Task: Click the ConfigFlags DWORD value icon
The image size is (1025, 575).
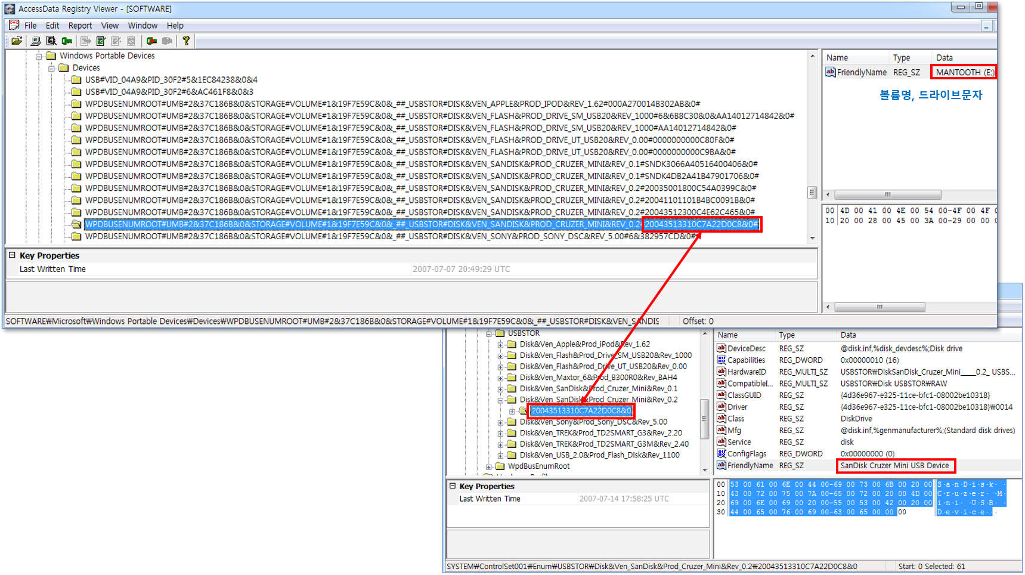Action: click(x=721, y=453)
